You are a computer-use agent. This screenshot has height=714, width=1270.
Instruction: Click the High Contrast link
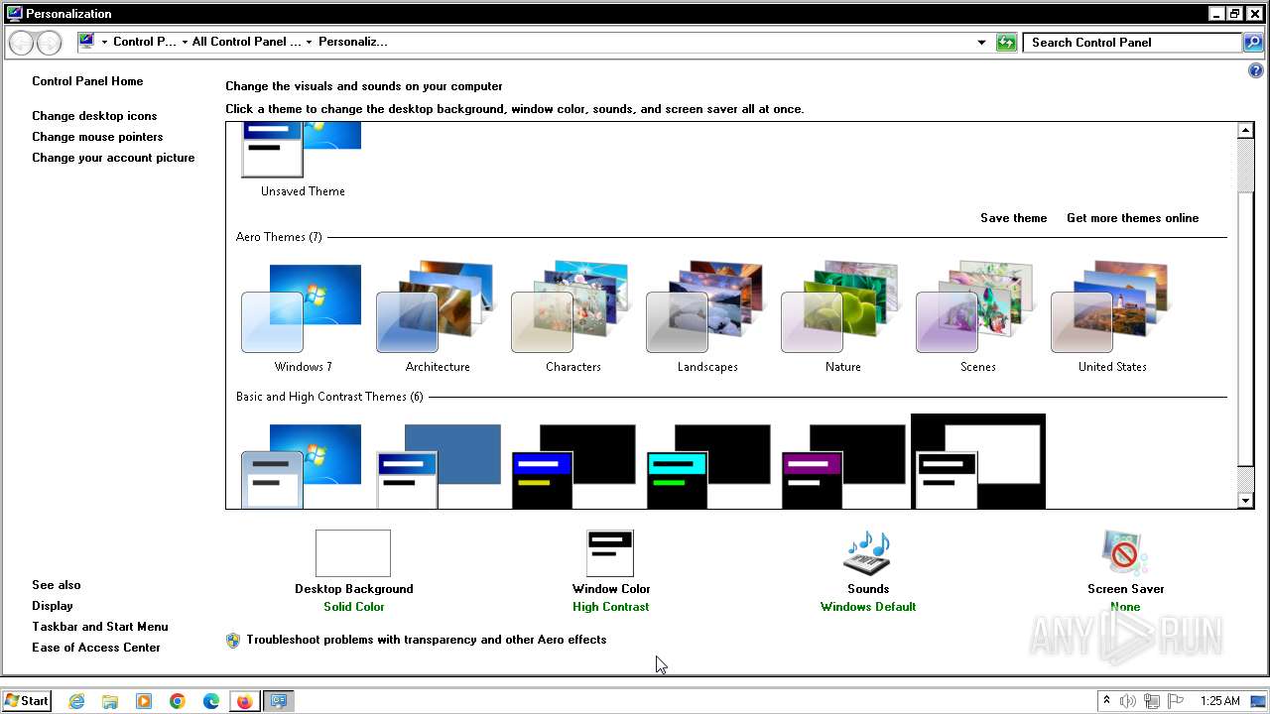[x=610, y=607]
